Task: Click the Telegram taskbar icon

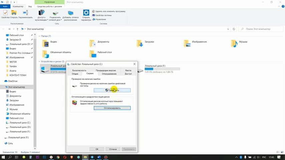Action: (x=92, y=157)
